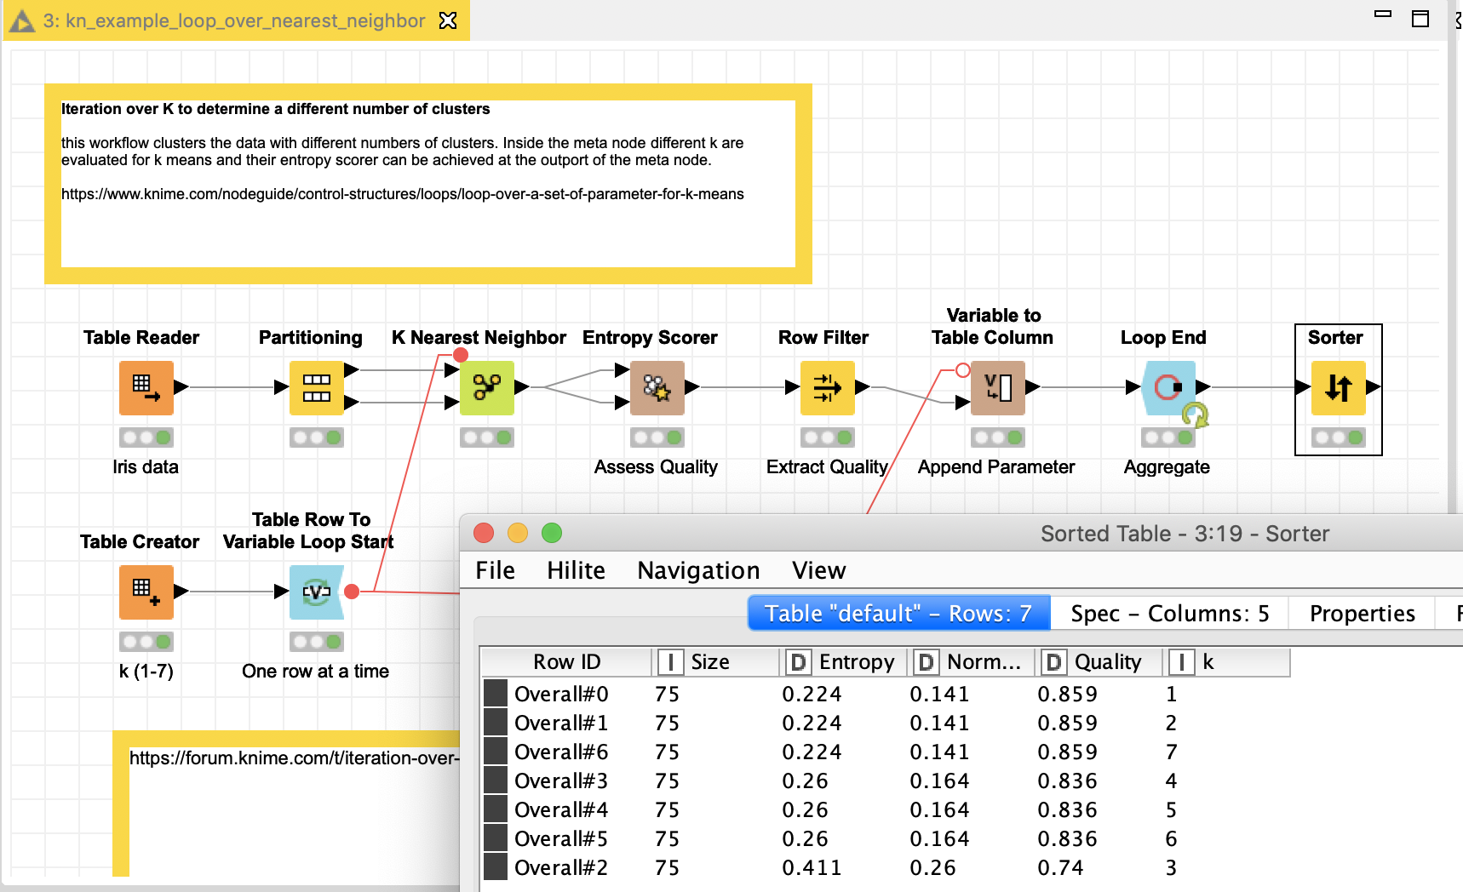Select the Table Reader node icon
This screenshot has width=1463, height=892.
pyautogui.click(x=146, y=387)
